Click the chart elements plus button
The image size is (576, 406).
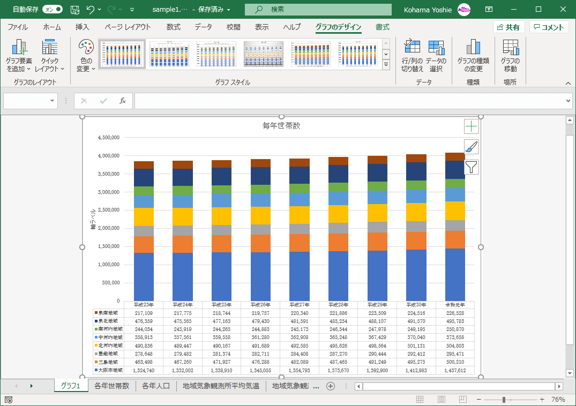point(471,126)
